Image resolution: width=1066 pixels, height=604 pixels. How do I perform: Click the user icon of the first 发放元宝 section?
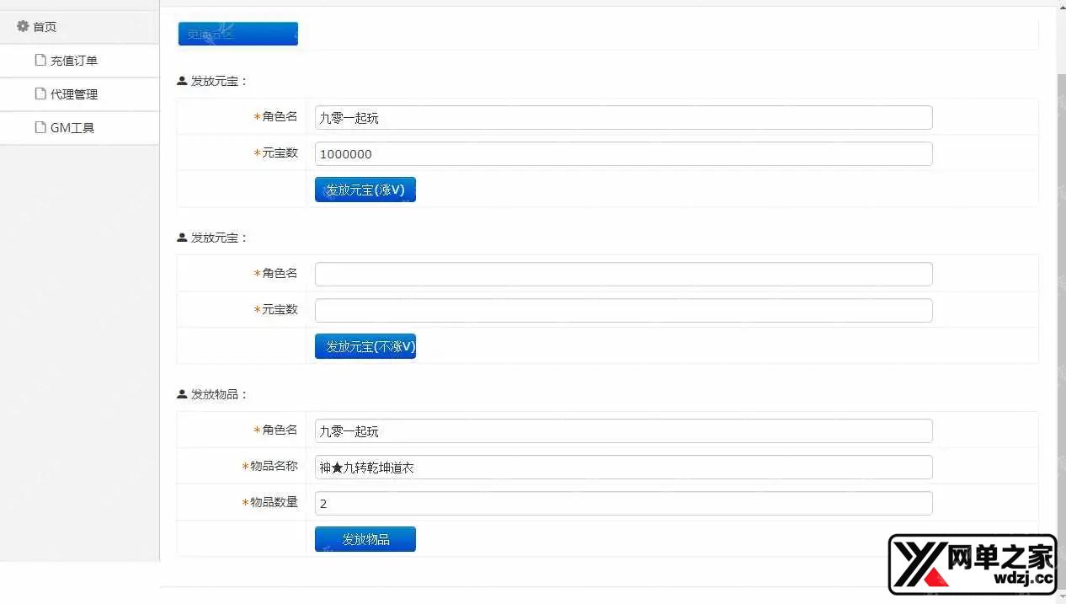click(182, 81)
